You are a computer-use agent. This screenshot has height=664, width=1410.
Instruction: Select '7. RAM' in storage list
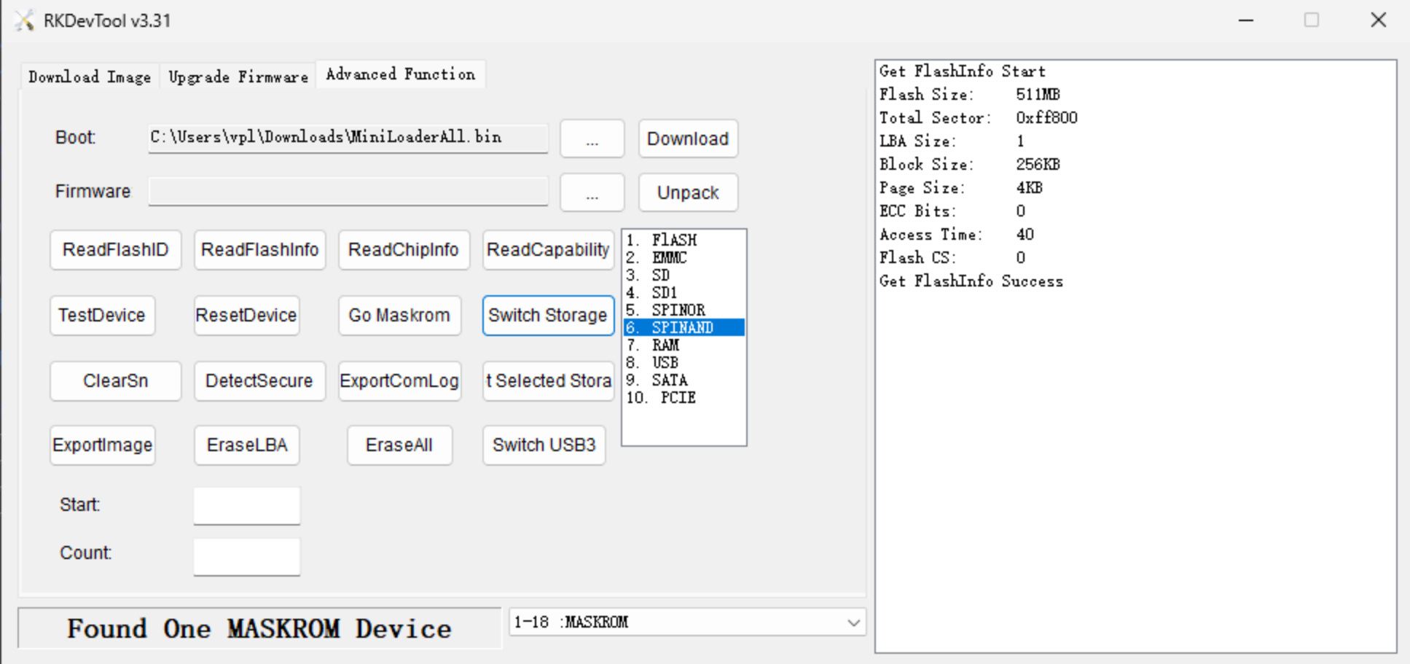coord(684,345)
